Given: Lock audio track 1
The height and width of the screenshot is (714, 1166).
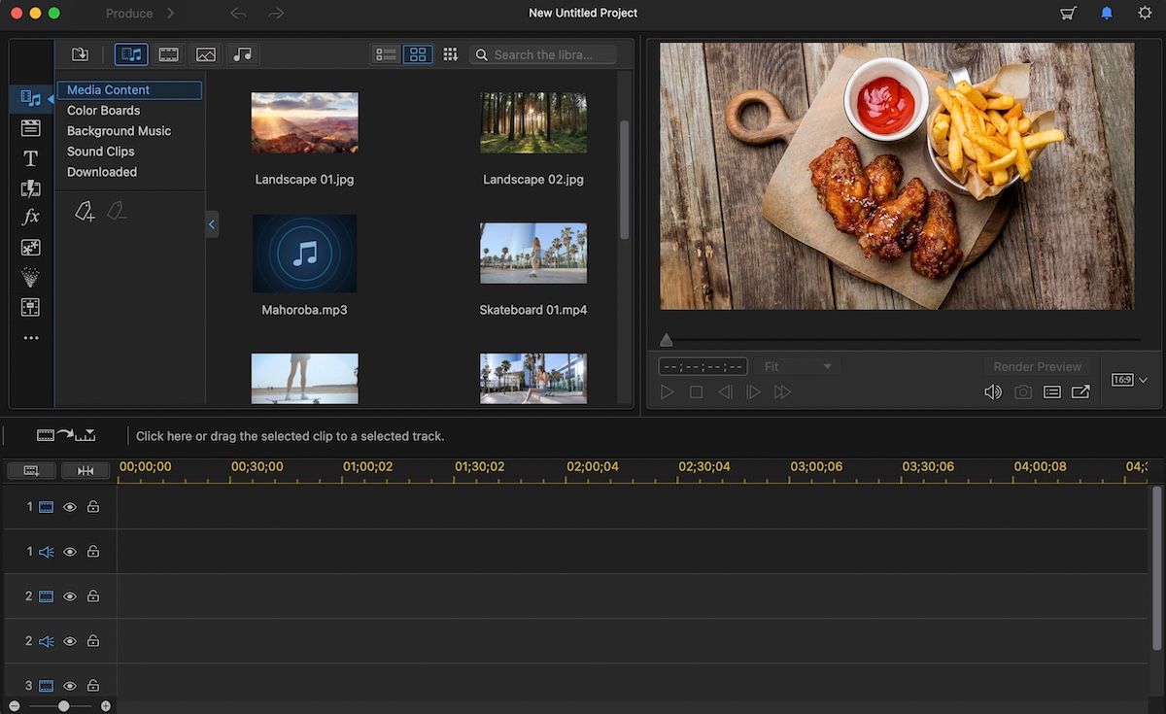Looking at the screenshot, I should coord(93,551).
